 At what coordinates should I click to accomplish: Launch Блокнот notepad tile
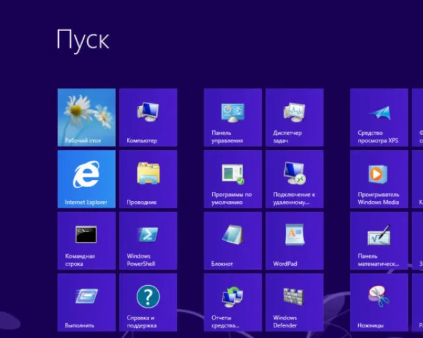233,241
